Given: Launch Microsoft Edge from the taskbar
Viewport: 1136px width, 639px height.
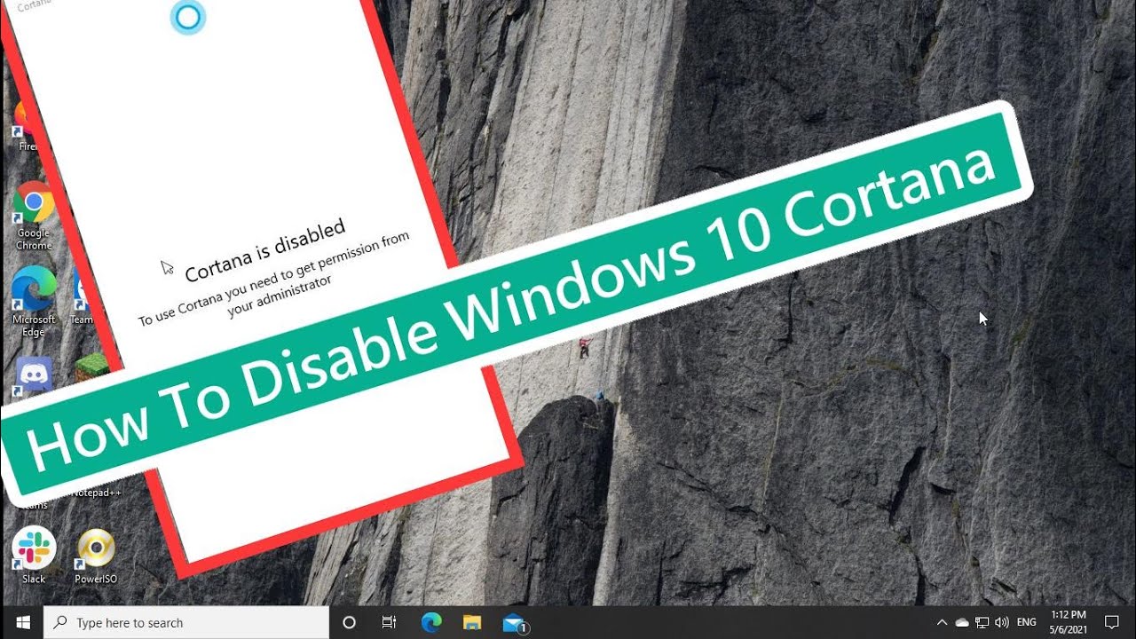Looking at the screenshot, I should tap(431, 623).
